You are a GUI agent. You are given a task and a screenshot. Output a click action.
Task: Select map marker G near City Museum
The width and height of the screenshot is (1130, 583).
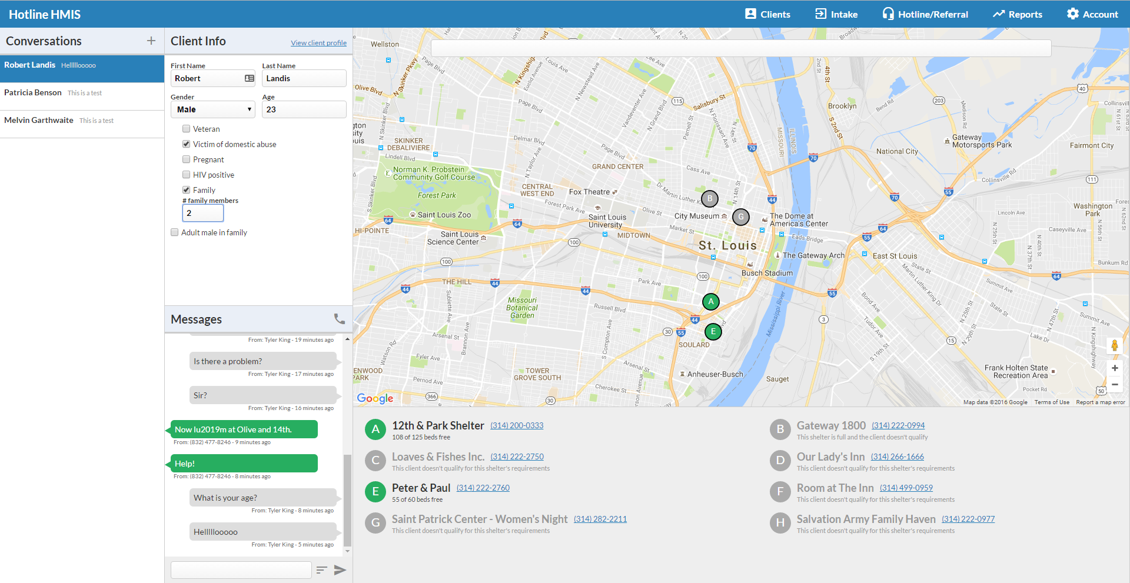pyautogui.click(x=741, y=217)
